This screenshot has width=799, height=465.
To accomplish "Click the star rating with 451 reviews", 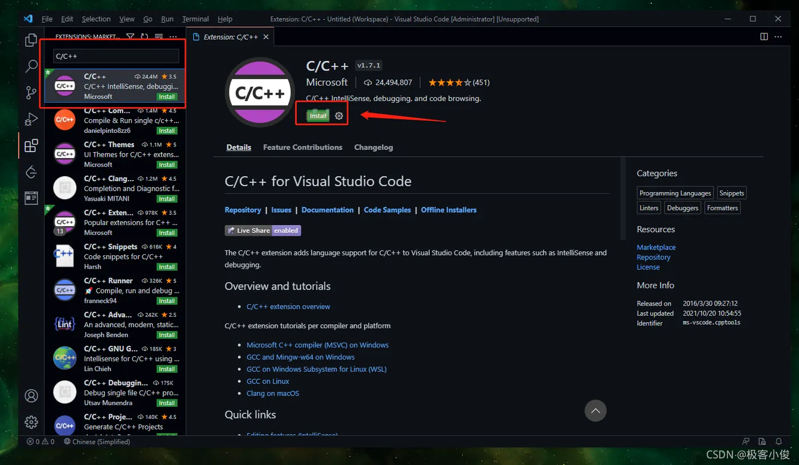I will [459, 83].
